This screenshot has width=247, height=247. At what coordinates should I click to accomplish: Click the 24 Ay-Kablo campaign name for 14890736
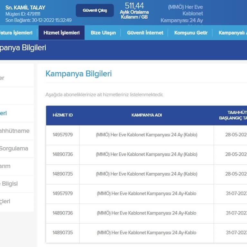coord(147,213)
